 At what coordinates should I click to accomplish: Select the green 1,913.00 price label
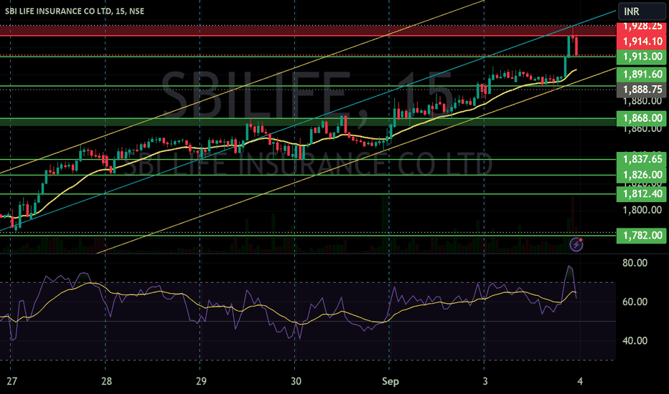tap(641, 57)
